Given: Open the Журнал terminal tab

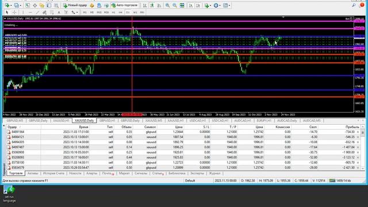Looking at the screenshot, I should tap(214, 173).
